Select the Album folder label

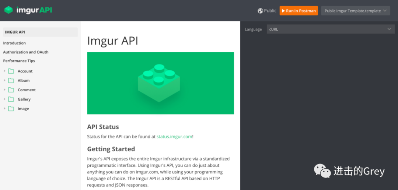(x=24, y=81)
